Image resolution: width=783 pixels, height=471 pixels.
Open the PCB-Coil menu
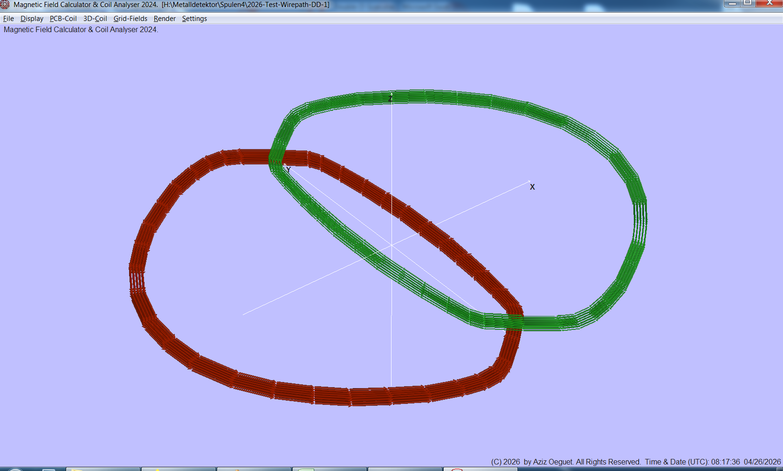click(x=63, y=19)
